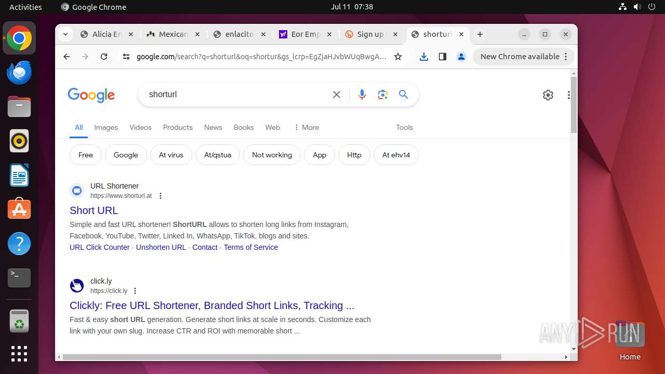Click the Chrome forward arrow
The width and height of the screenshot is (665, 374).
pyautogui.click(x=85, y=57)
